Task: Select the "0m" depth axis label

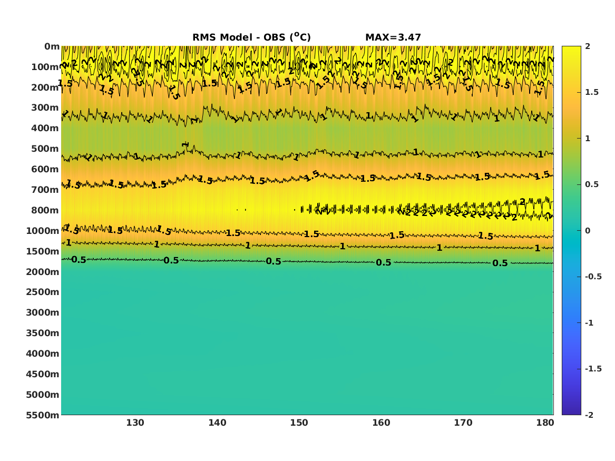Action: click(x=52, y=47)
